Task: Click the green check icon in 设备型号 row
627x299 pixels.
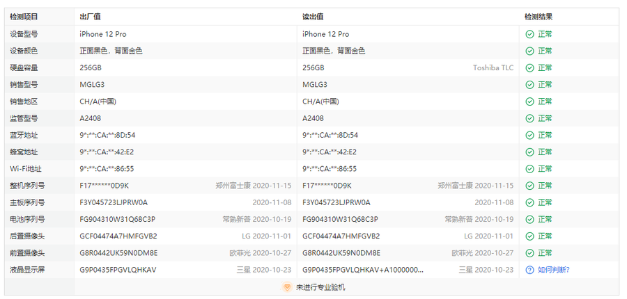Action: click(x=529, y=34)
